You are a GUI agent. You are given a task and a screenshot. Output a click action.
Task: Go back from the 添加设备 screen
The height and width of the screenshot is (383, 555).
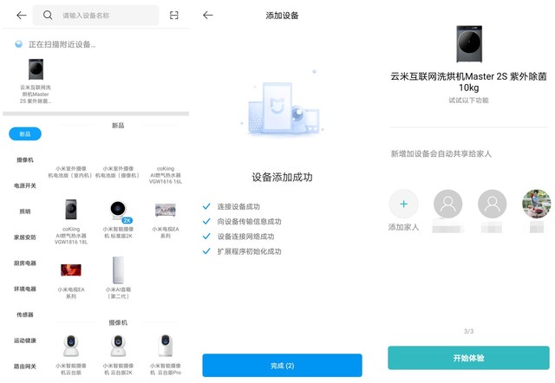coord(208,16)
